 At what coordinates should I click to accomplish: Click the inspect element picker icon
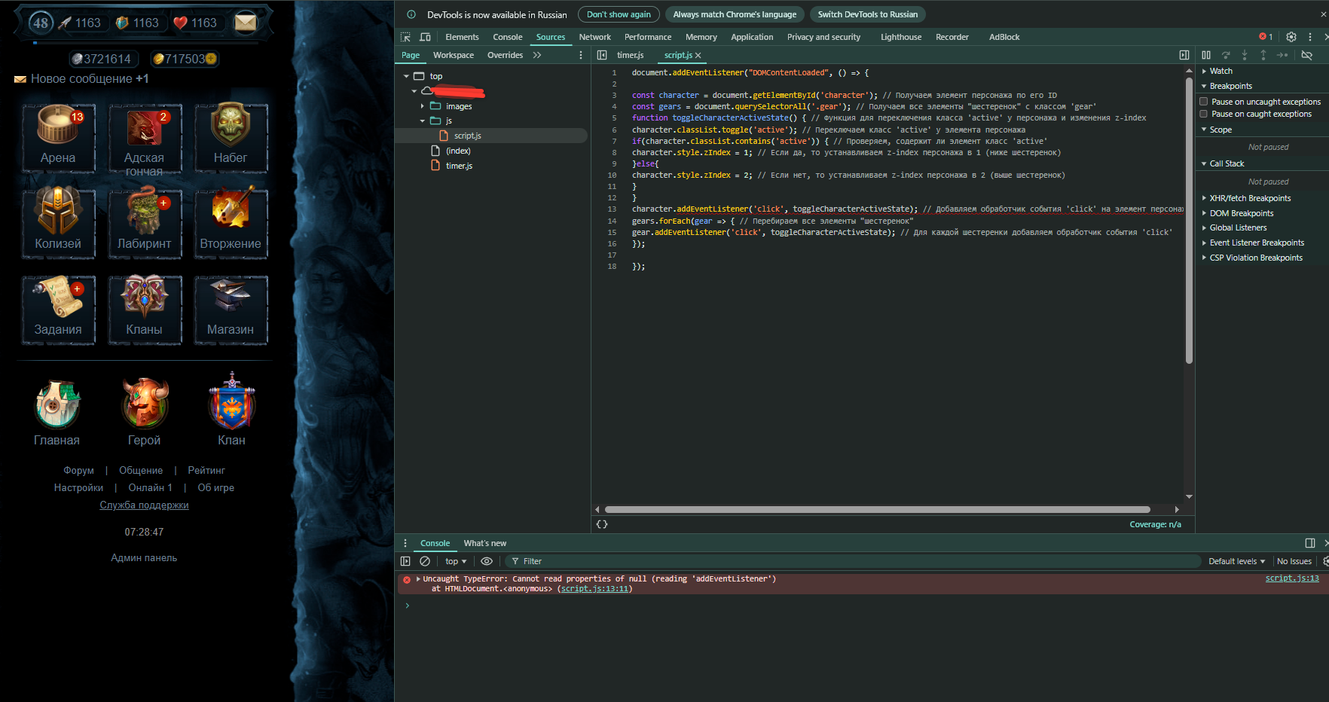pos(405,37)
